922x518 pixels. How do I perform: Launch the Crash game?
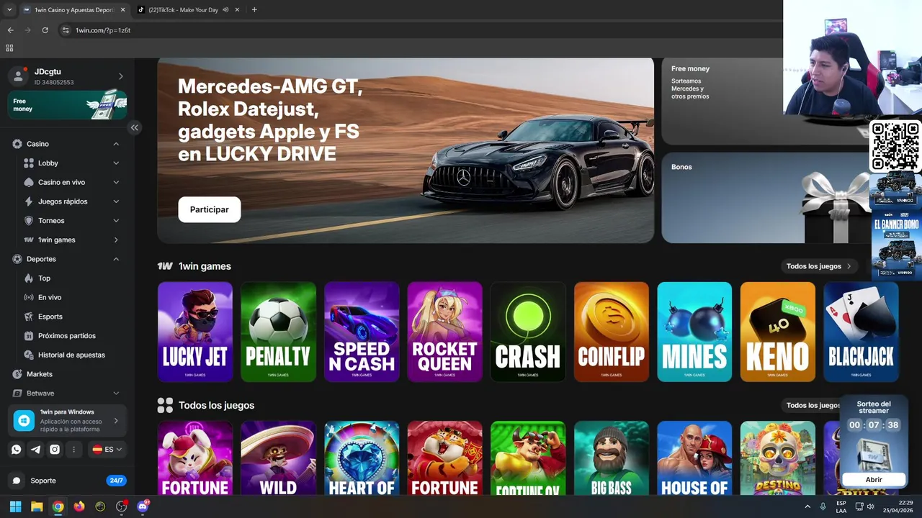click(528, 332)
